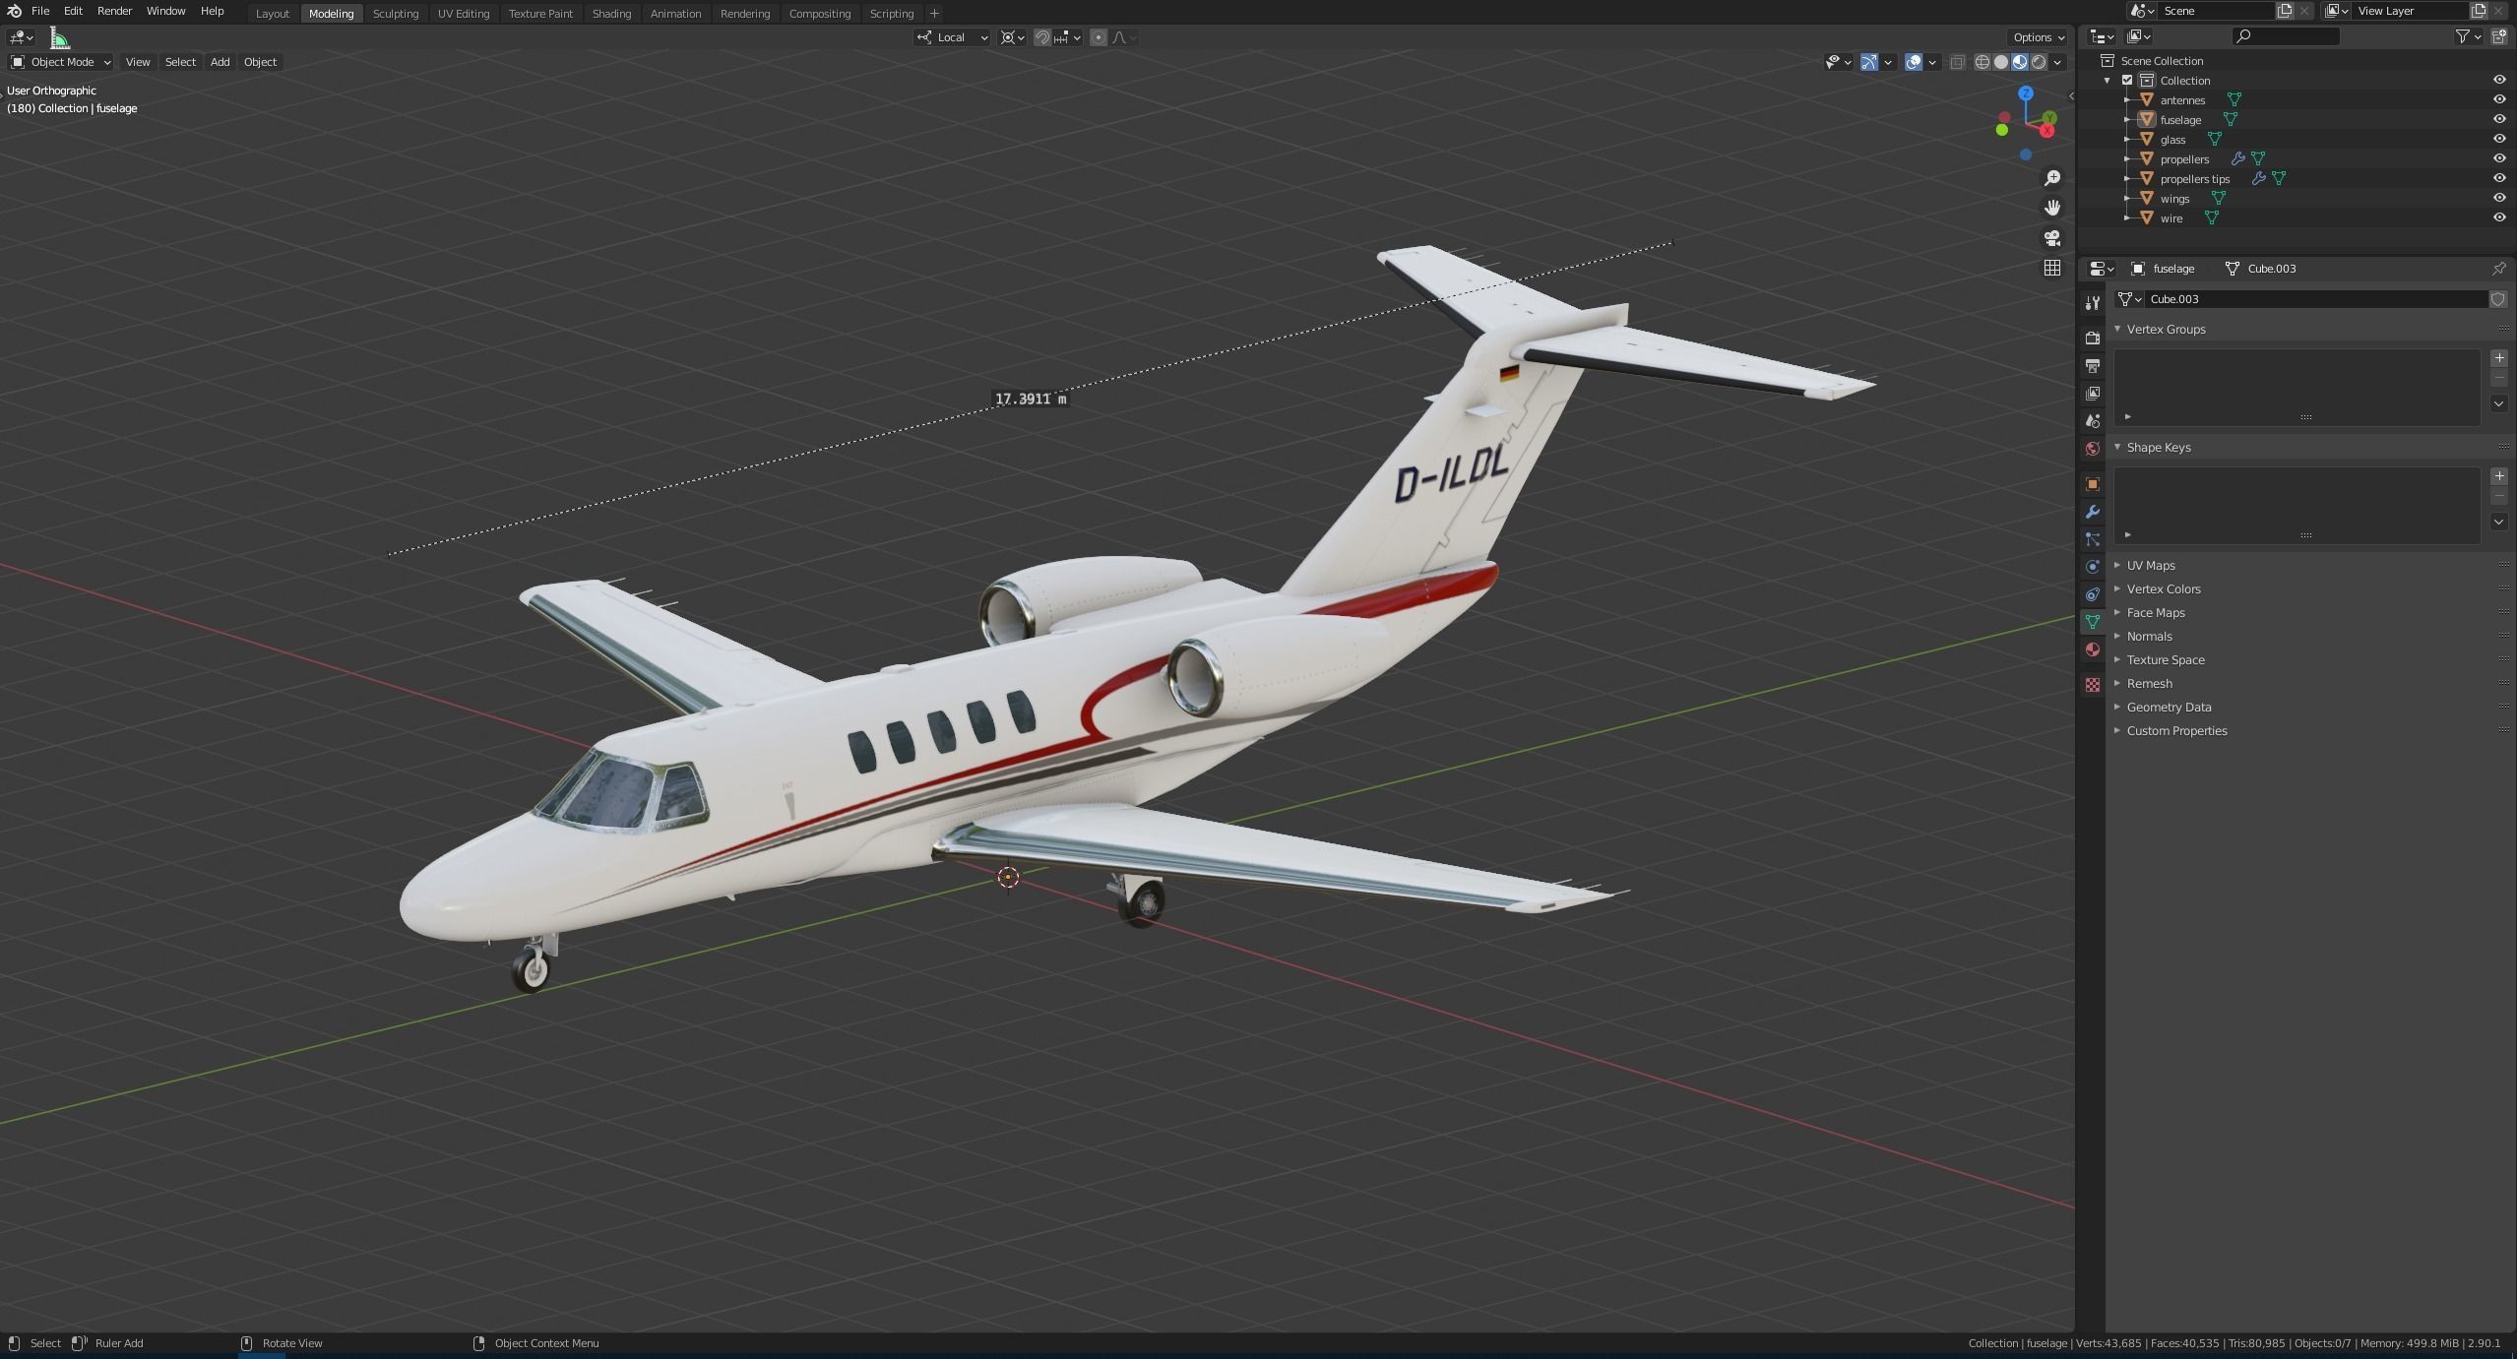Open the Render menu

pyautogui.click(x=114, y=11)
